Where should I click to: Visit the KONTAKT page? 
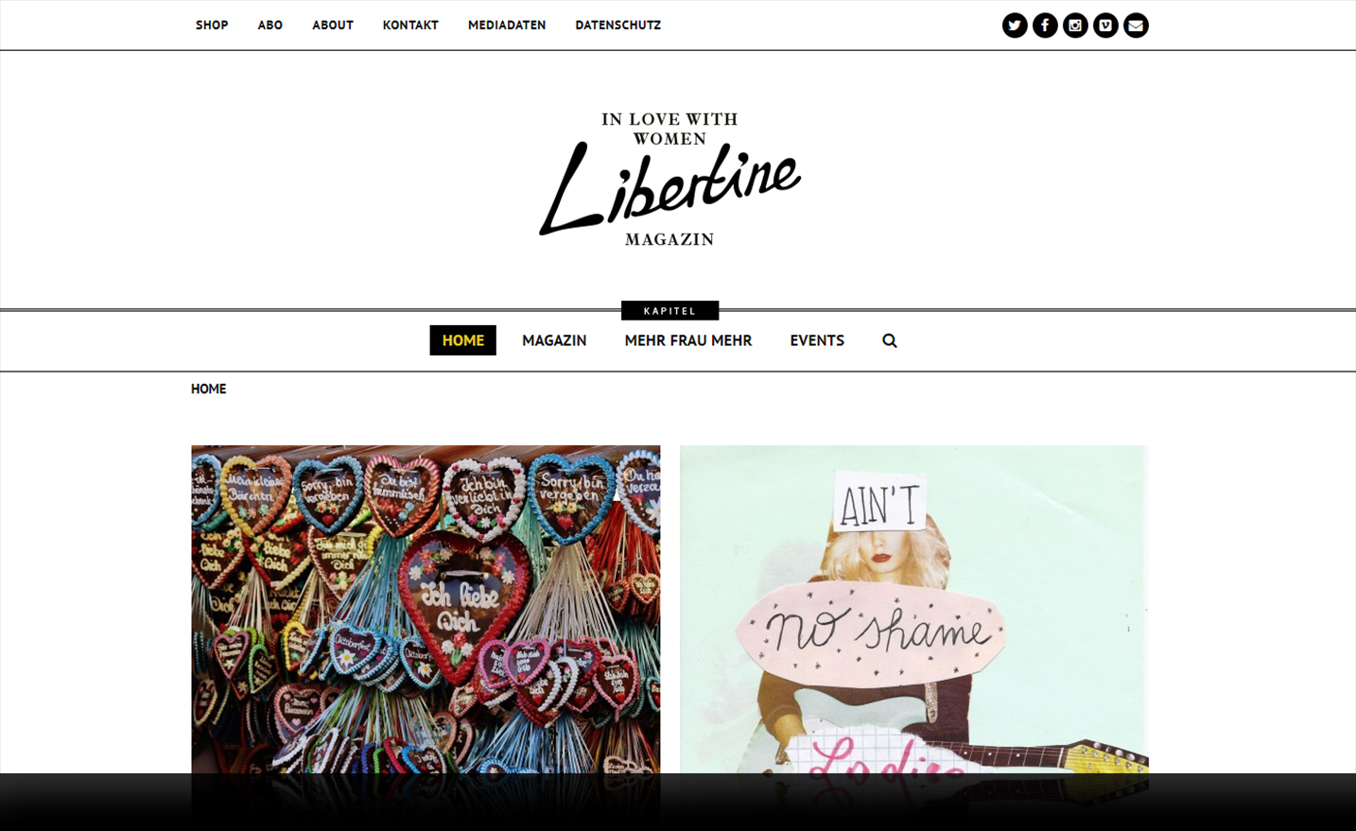[410, 26]
